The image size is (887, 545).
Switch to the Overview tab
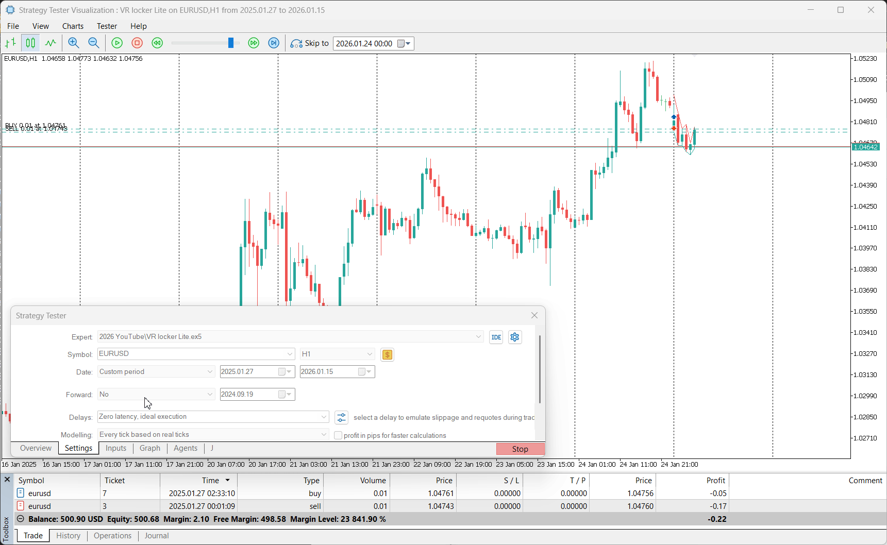pyautogui.click(x=36, y=448)
